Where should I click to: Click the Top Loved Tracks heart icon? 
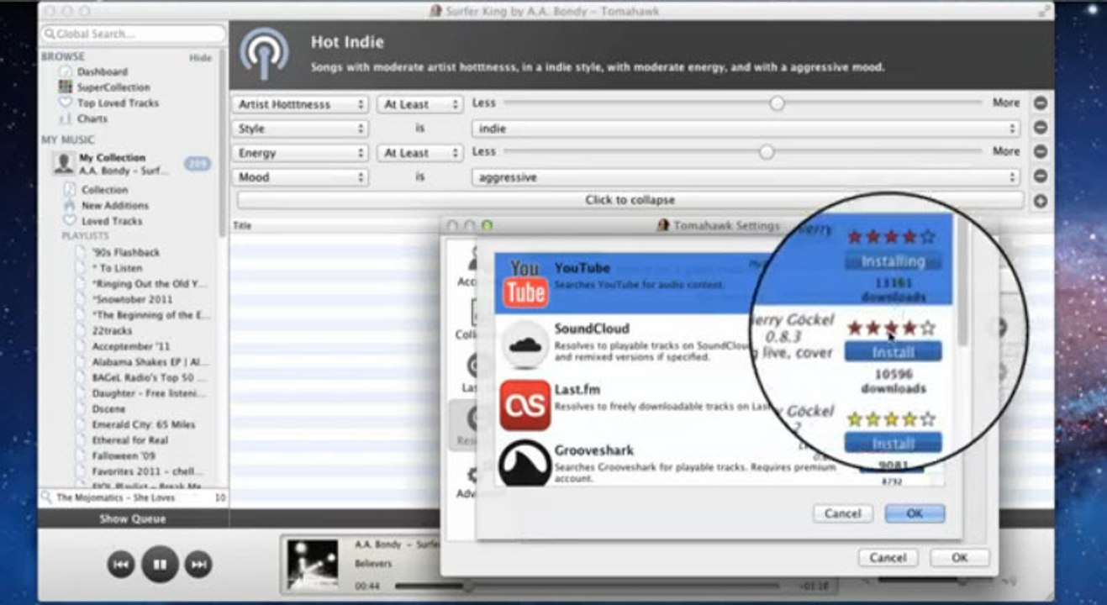click(66, 103)
